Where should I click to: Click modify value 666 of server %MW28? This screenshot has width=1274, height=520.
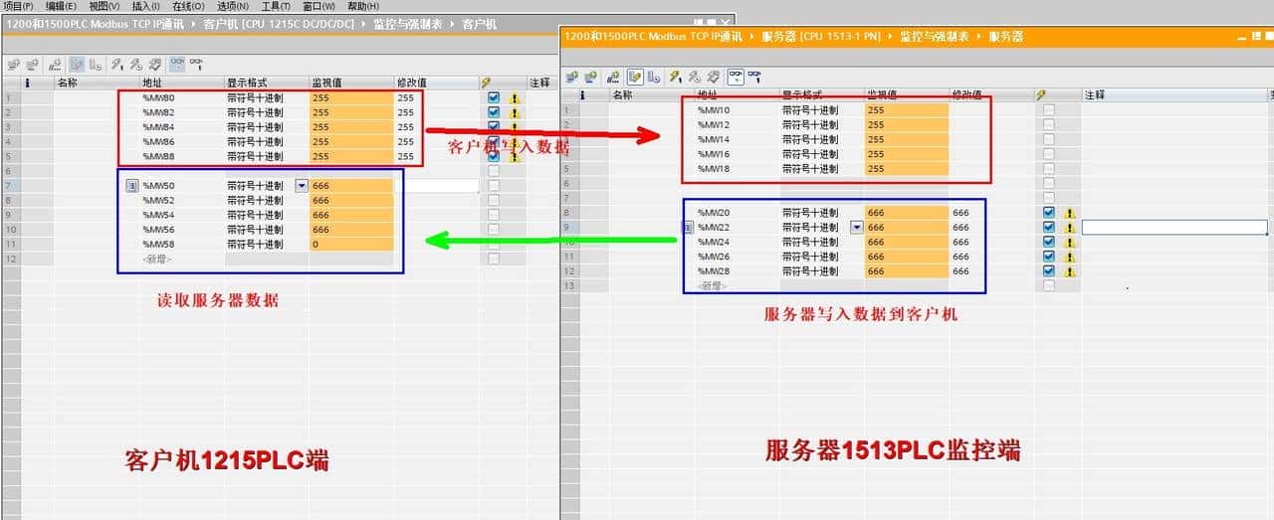960,270
